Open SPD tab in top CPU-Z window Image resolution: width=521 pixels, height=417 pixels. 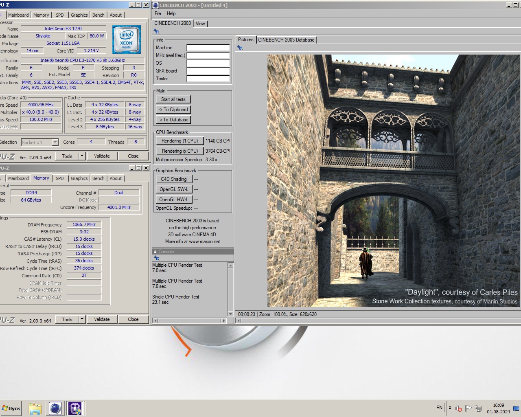[60, 15]
